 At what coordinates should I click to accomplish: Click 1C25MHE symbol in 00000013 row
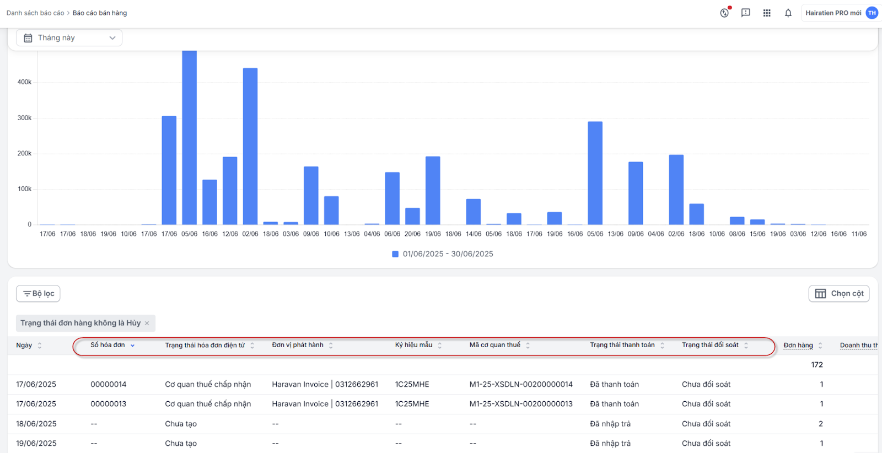coord(412,404)
